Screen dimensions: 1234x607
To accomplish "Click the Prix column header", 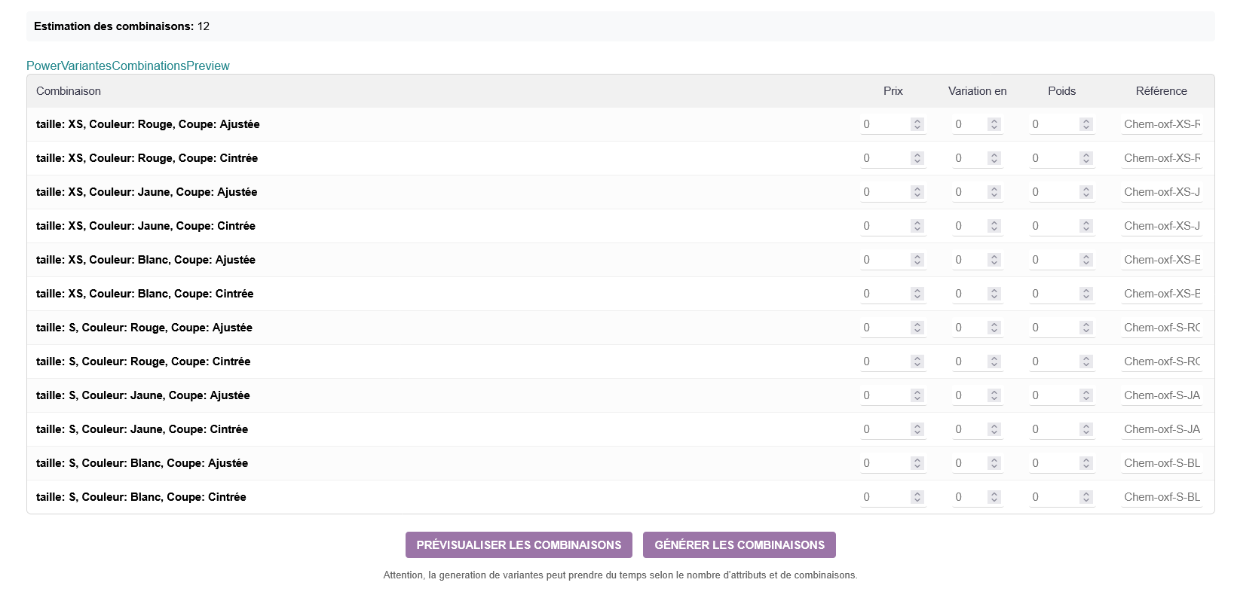I will 893,91.
